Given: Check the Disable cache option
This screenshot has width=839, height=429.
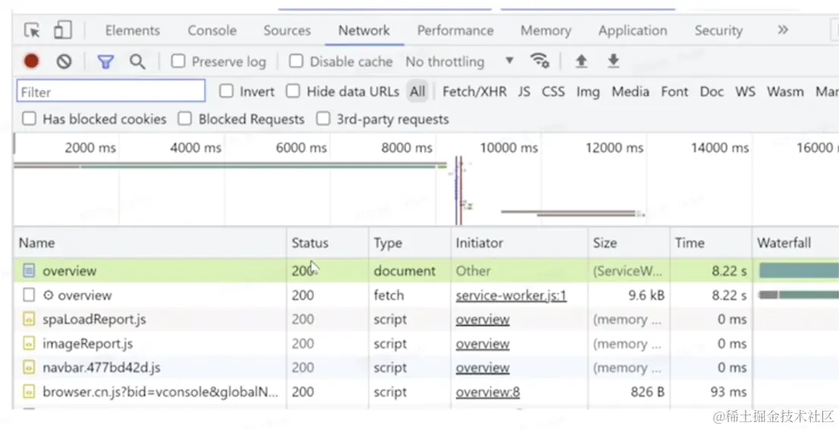Looking at the screenshot, I should pyautogui.click(x=297, y=62).
